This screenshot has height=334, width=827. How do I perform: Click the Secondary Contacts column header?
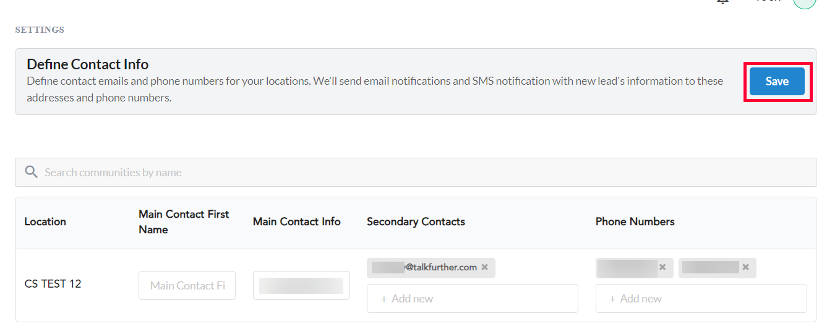click(x=416, y=221)
